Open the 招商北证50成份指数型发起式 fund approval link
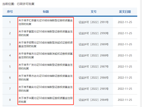The image size is (142, 107). coord(45,44)
